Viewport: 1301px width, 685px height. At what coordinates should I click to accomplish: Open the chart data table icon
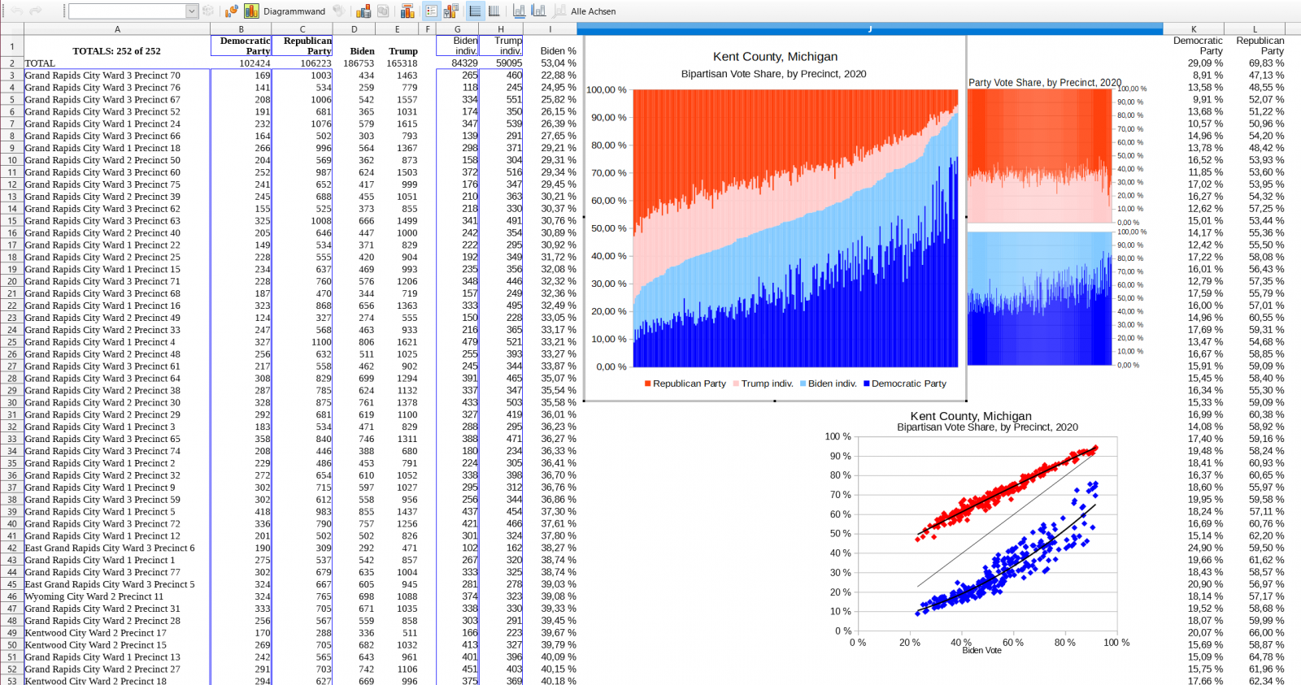pos(383,11)
